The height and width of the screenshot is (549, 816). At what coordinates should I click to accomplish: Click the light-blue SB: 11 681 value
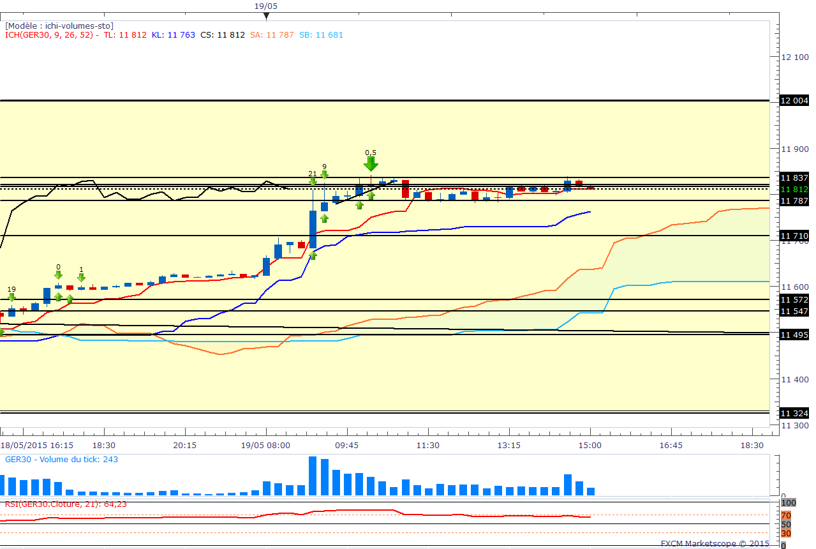pos(321,35)
